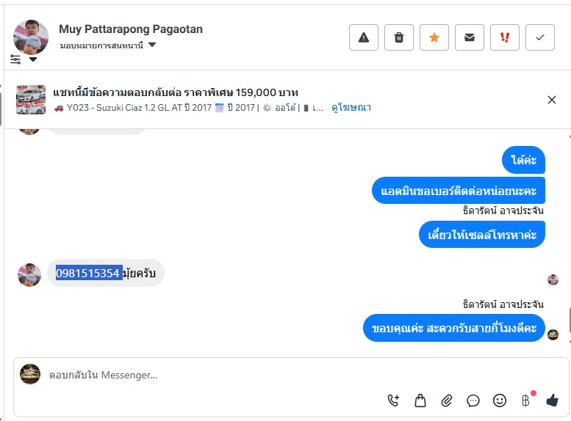Image resolution: width=571 pixels, height=421 pixels.
Task: Click the envelope mark-unread icon
Action: coord(470,37)
